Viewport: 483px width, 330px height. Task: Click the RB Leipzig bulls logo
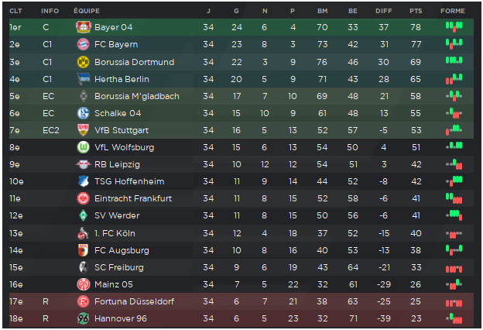tap(83, 164)
